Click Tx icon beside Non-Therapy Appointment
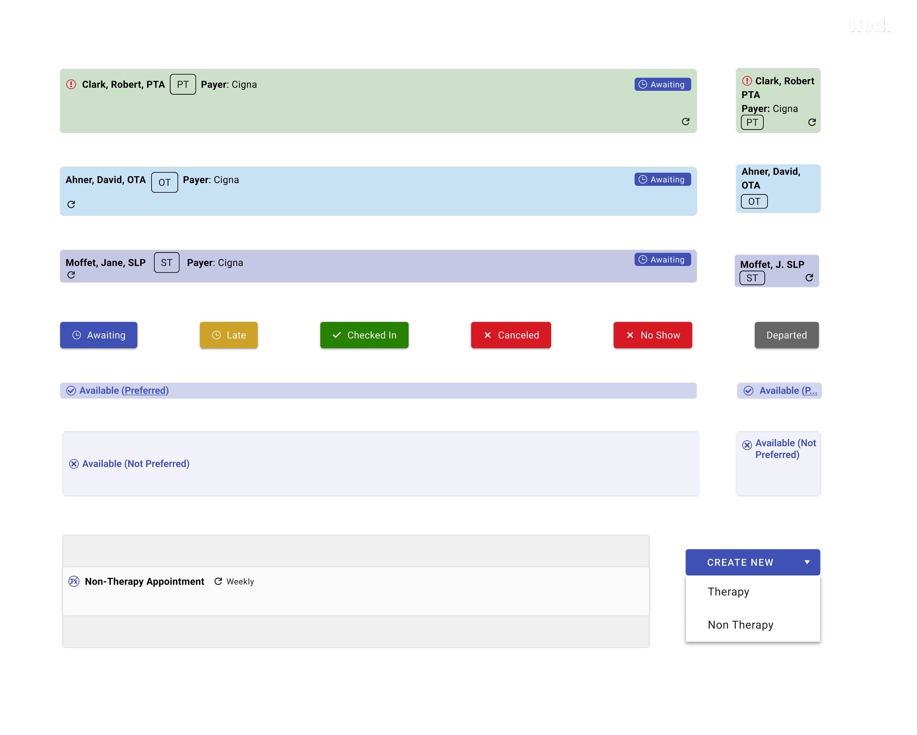The height and width of the screenshot is (735, 917). point(74,581)
